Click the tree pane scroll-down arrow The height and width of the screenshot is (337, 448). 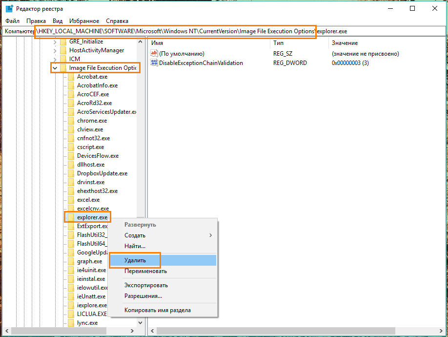click(x=140, y=323)
